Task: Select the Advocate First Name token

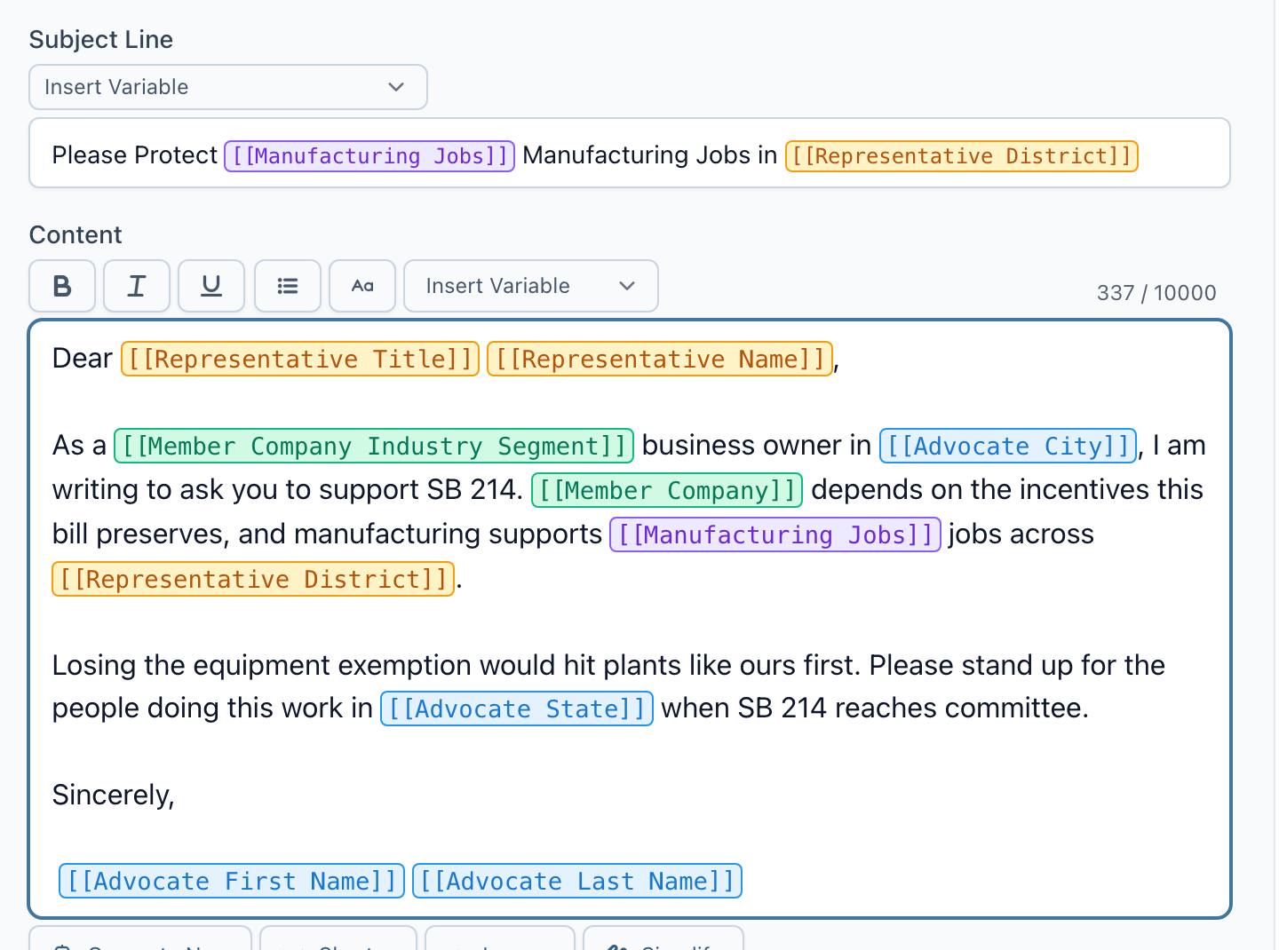Action: tap(232, 881)
